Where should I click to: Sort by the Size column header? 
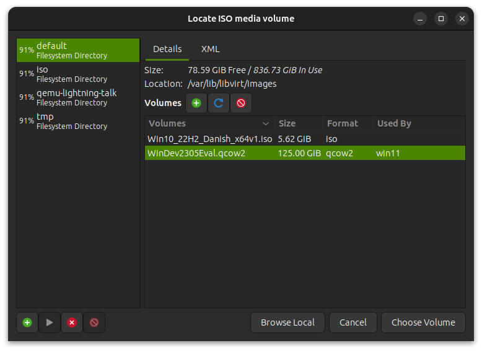coord(299,123)
